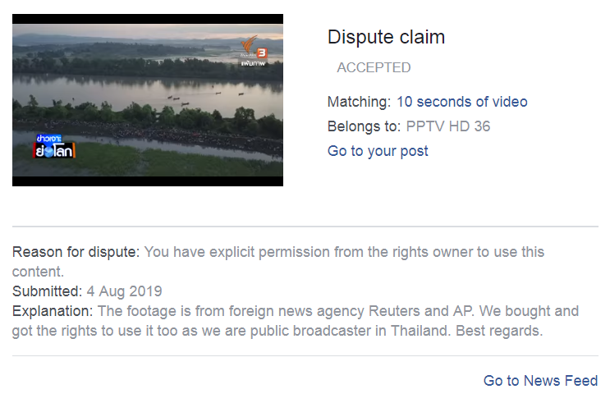The width and height of the screenshot is (610, 403).
Task: Click the boats on the river in the video
Action: (x=205, y=98)
